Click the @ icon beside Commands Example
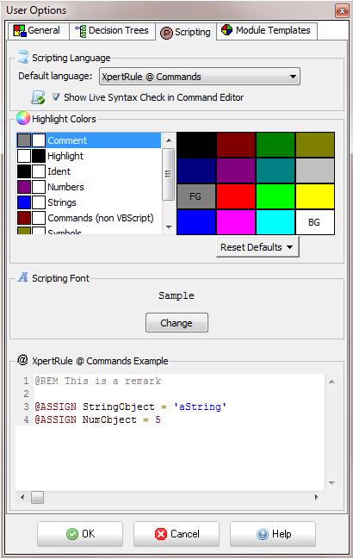Image resolution: width=353 pixels, height=559 pixels. (x=22, y=360)
